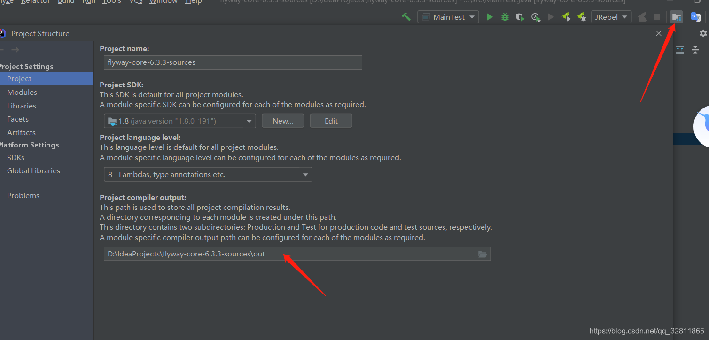Open the Help menu
Image resolution: width=709 pixels, height=340 pixels.
(x=194, y=2)
